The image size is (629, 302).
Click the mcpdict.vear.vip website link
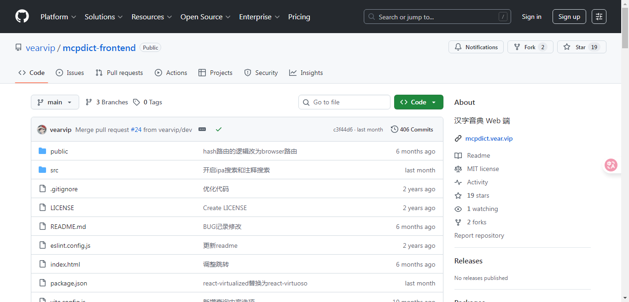(489, 138)
